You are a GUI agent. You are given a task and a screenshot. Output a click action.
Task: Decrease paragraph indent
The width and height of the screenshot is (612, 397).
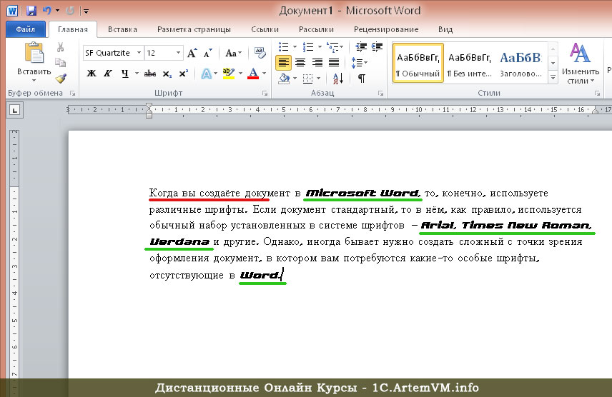pos(361,47)
